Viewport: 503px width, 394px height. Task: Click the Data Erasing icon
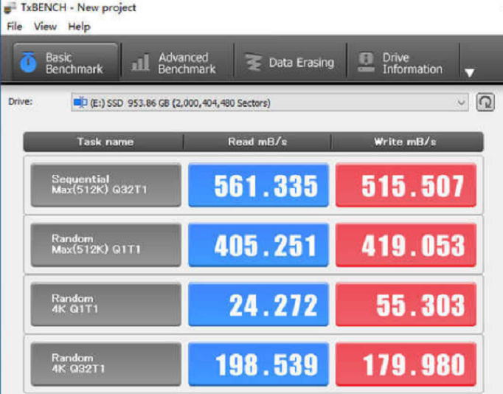coord(253,63)
